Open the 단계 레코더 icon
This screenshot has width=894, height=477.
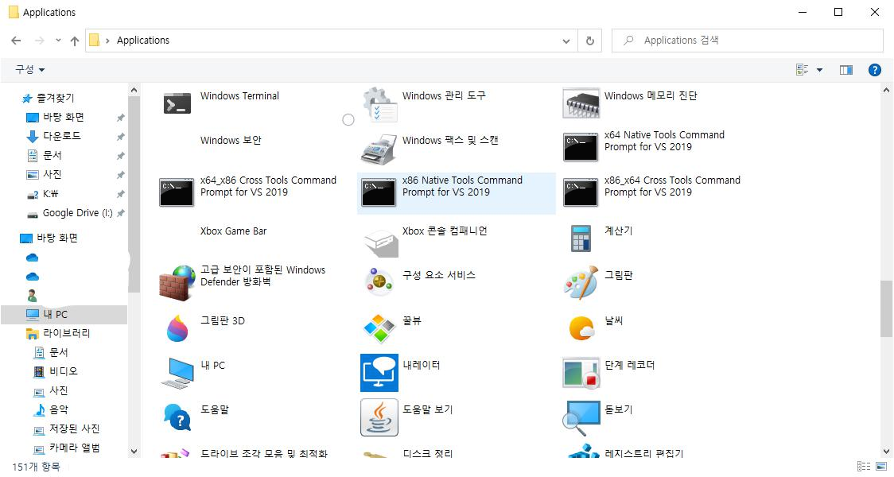581,374
